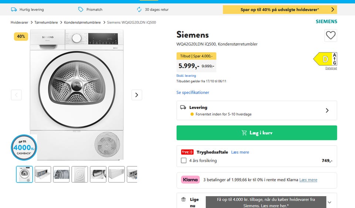
Task: Open the yellow hvidevarer promotion banner arrow
Action: click(332, 10)
